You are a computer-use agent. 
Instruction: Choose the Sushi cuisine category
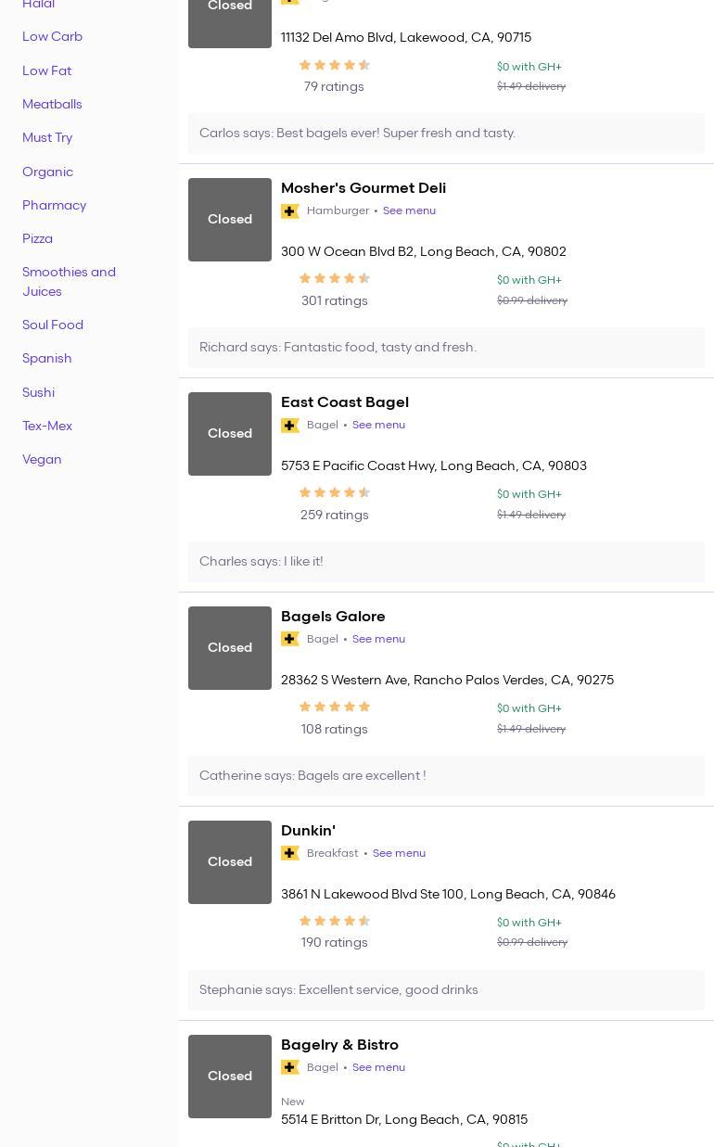click(x=38, y=392)
